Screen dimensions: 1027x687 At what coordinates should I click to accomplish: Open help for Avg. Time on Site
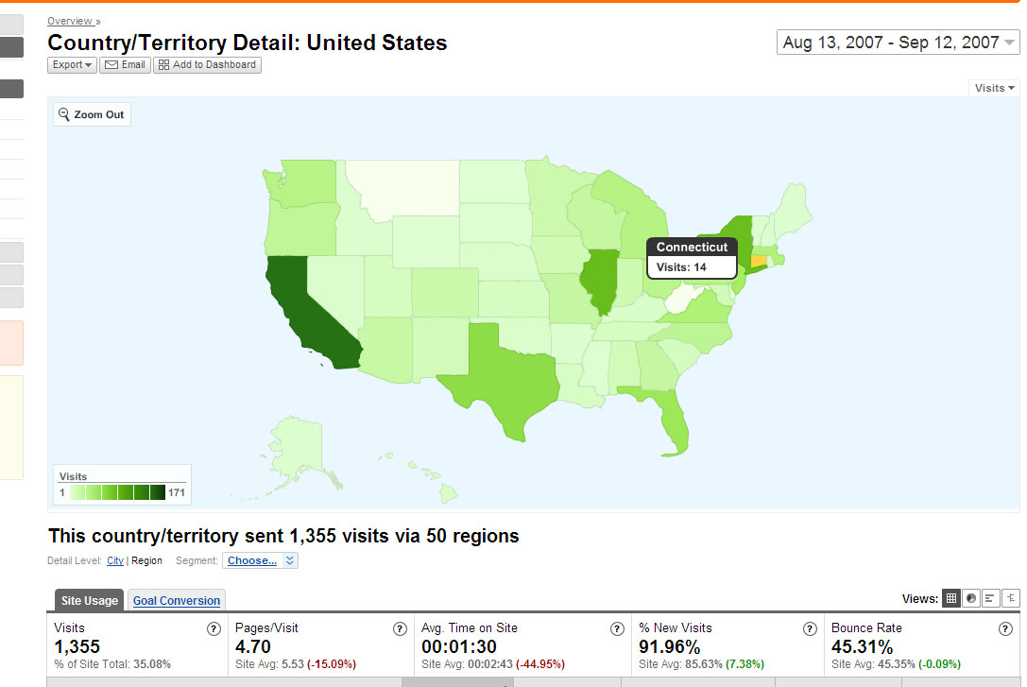[617, 628]
